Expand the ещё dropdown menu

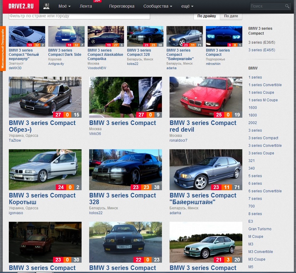click(x=187, y=6)
